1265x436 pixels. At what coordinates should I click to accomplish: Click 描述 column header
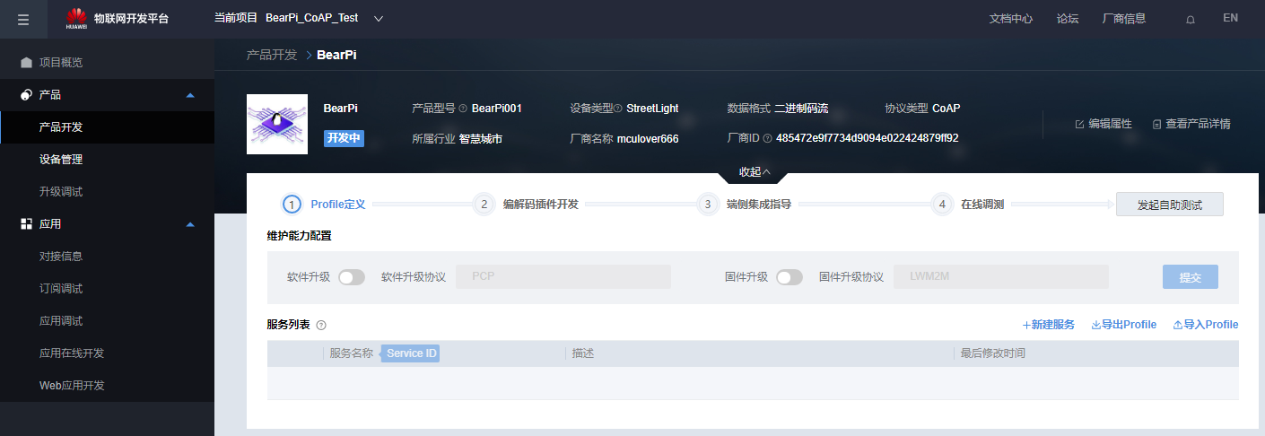click(x=583, y=353)
